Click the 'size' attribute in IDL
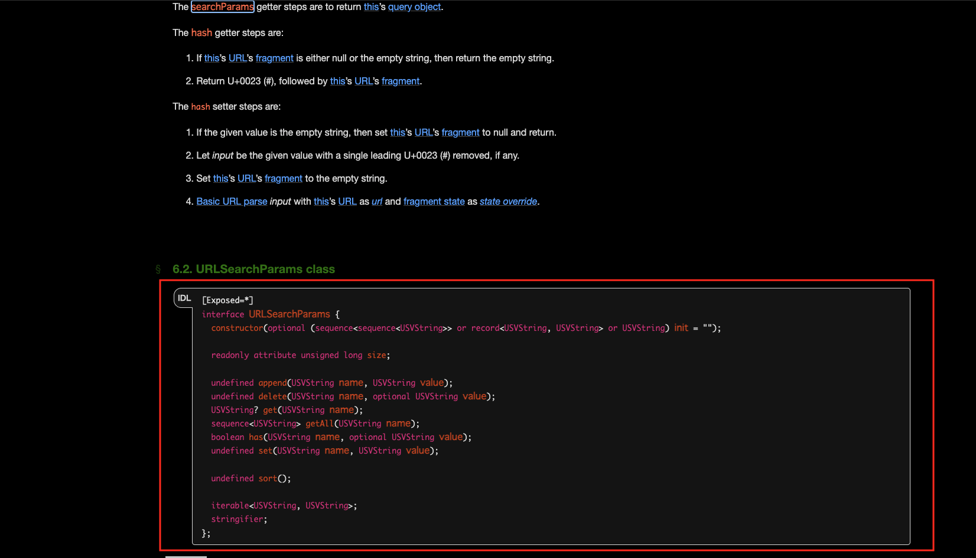Viewport: 976px width, 558px height. point(376,355)
